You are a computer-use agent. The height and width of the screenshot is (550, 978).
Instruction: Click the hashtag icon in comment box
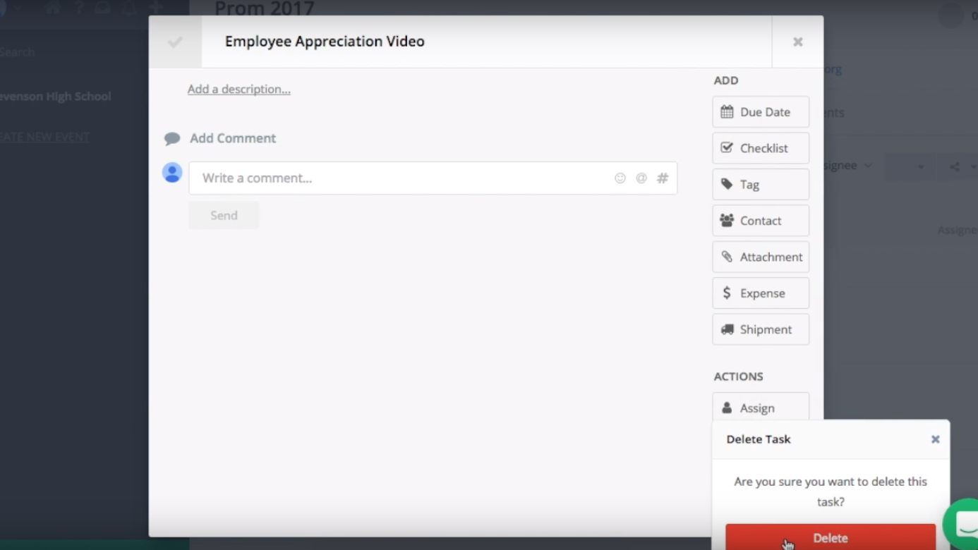(663, 178)
